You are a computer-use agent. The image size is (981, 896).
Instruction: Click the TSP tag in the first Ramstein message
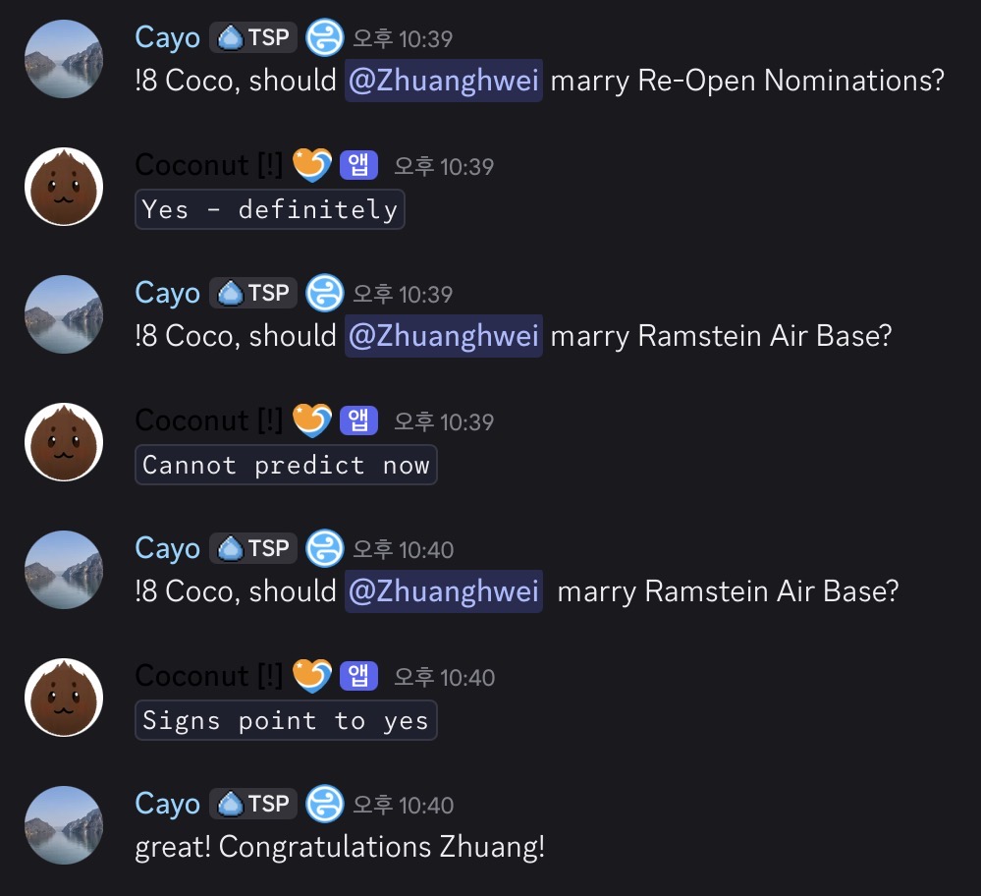tap(253, 293)
